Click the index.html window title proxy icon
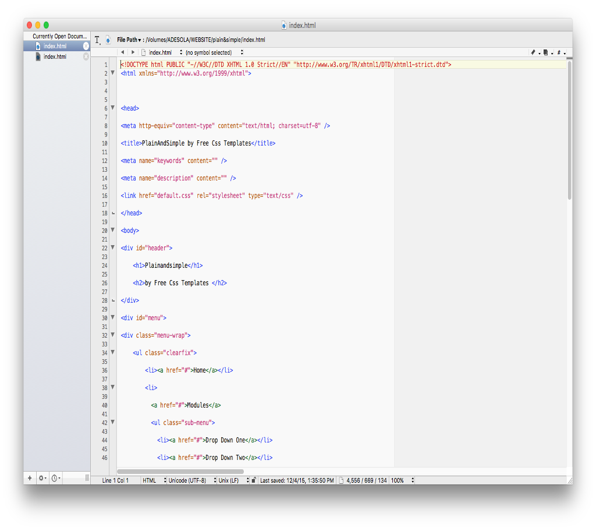The image size is (596, 531). 284,26
